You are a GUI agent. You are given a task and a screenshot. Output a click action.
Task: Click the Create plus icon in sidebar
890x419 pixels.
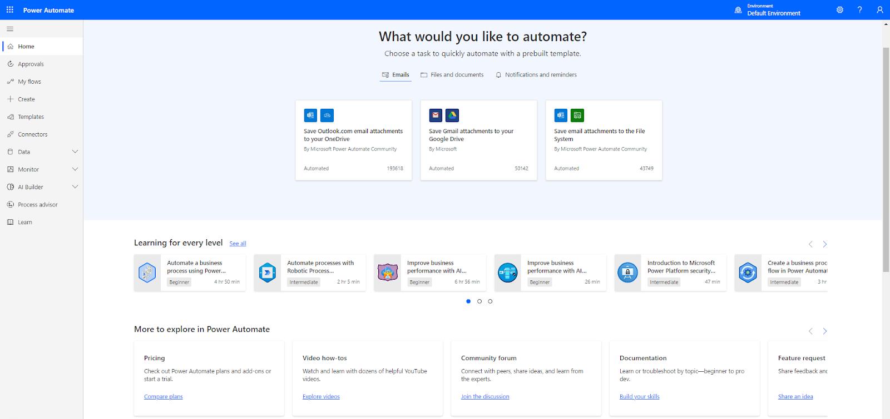pyautogui.click(x=11, y=99)
